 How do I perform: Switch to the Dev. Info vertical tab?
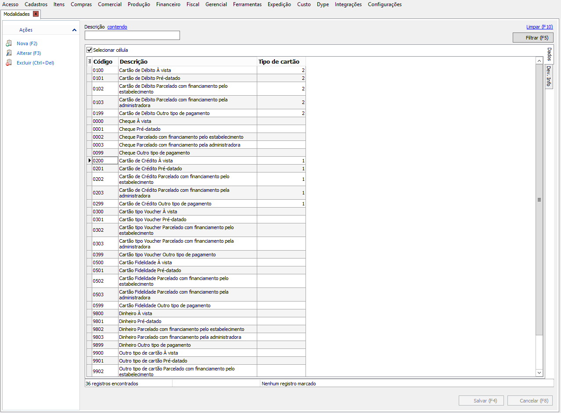point(549,76)
